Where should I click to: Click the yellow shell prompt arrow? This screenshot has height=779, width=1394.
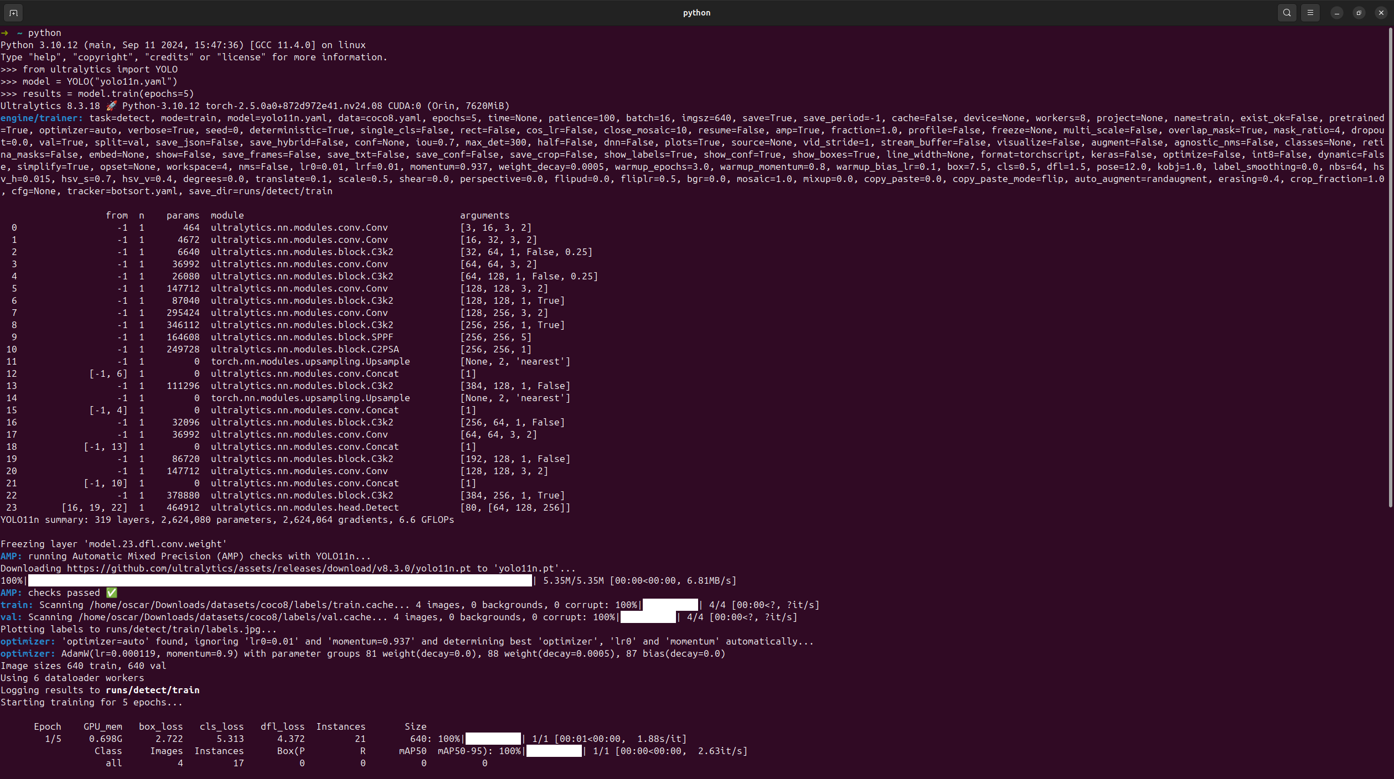coord(5,33)
